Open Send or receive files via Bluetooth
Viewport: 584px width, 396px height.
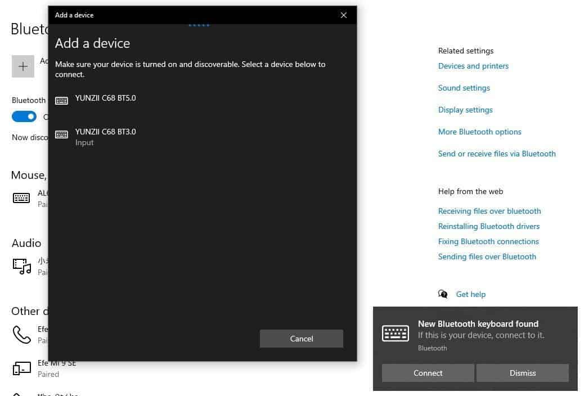tap(497, 154)
